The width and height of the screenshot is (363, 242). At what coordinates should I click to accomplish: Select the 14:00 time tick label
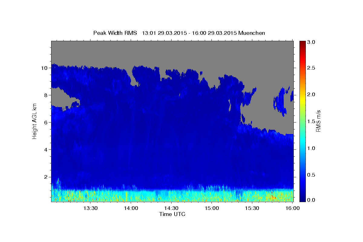(x=131, y=208)
